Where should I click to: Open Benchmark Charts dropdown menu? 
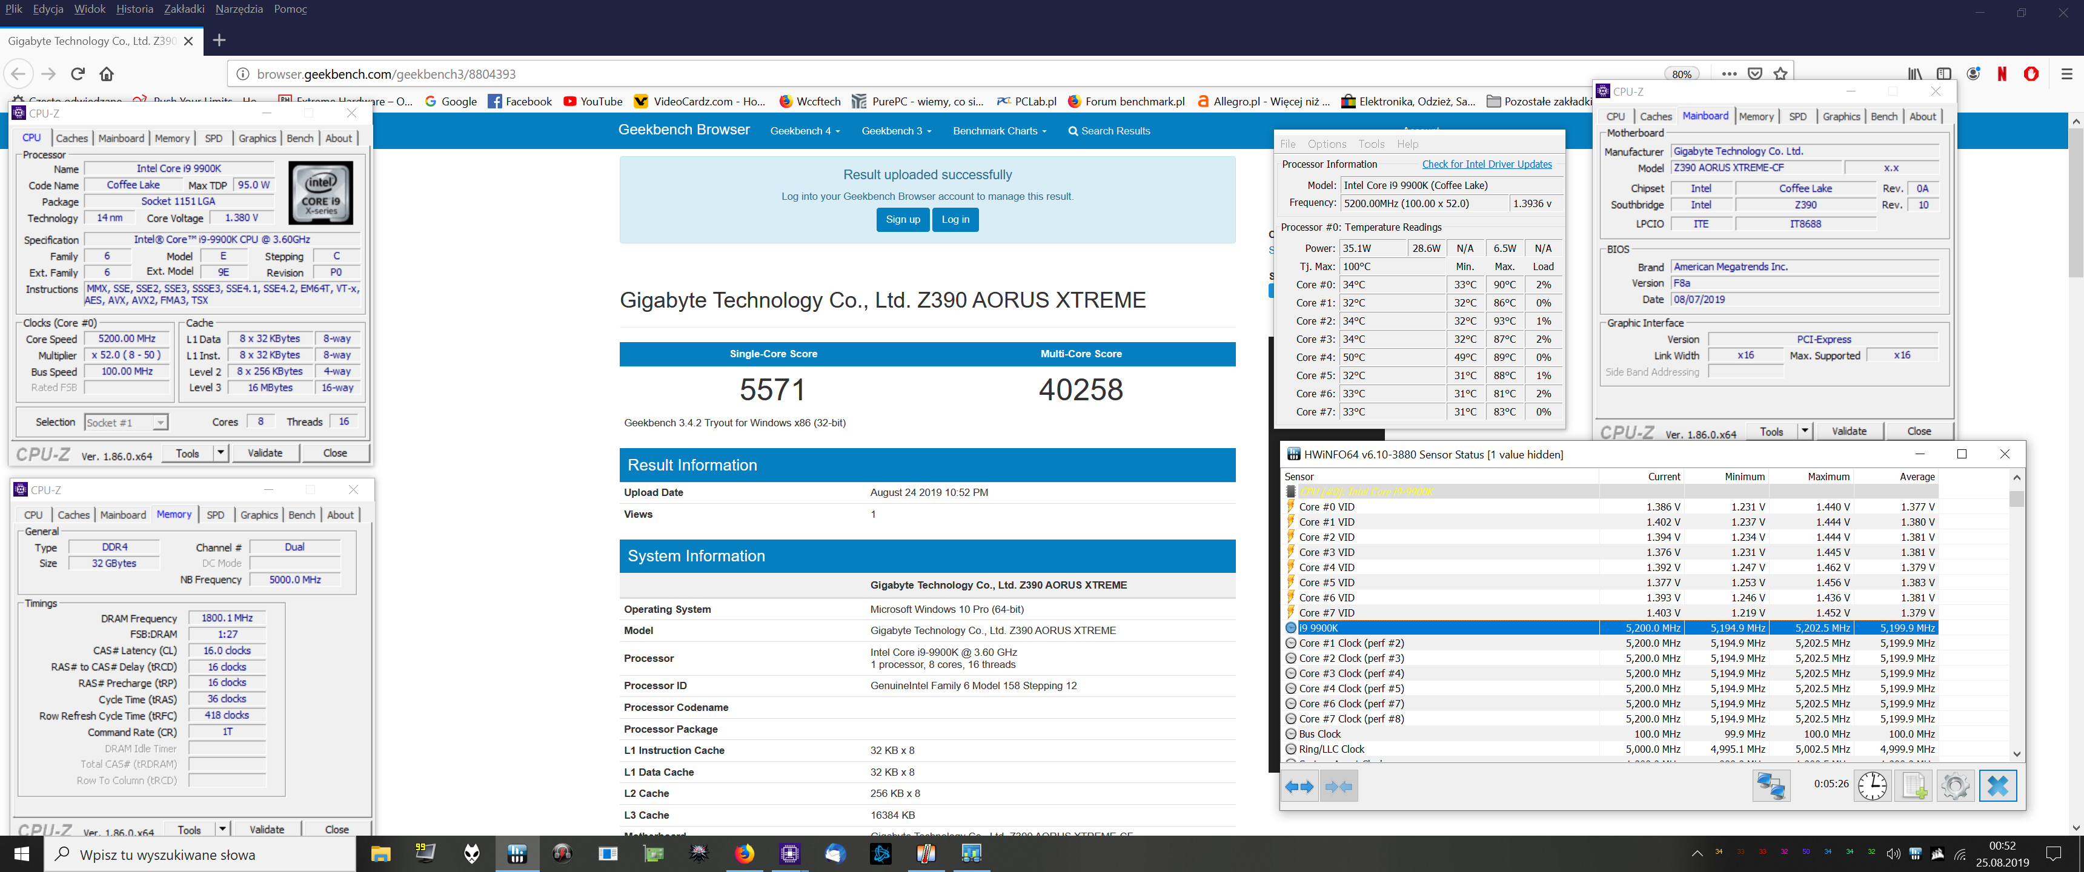click(999, 131)
